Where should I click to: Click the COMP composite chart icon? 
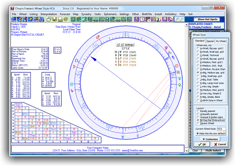click(x=36, y=19)
